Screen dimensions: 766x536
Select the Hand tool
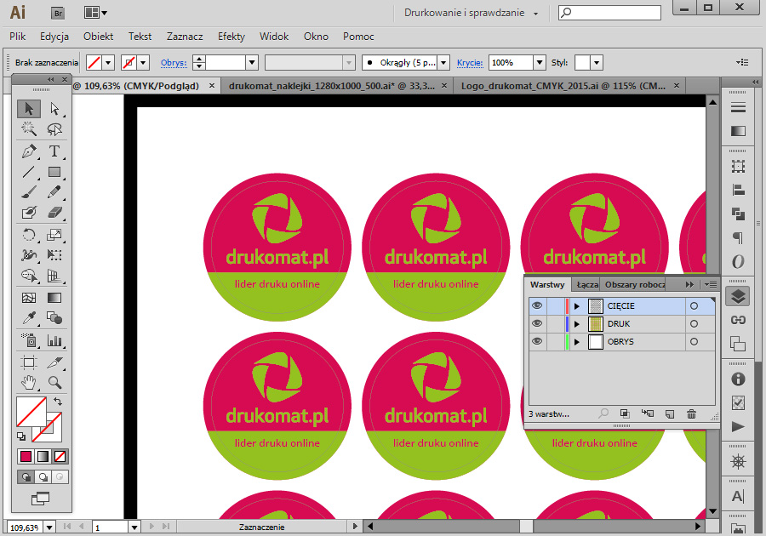29,383
